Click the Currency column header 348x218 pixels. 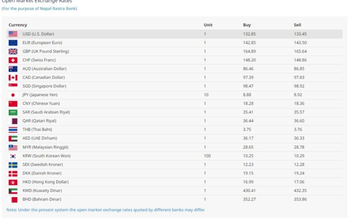18,25
